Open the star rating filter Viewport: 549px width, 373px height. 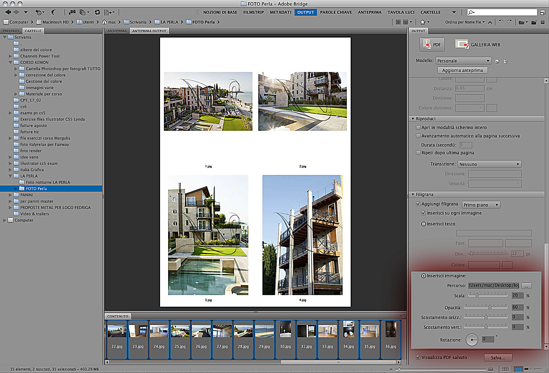pos(424,22)
